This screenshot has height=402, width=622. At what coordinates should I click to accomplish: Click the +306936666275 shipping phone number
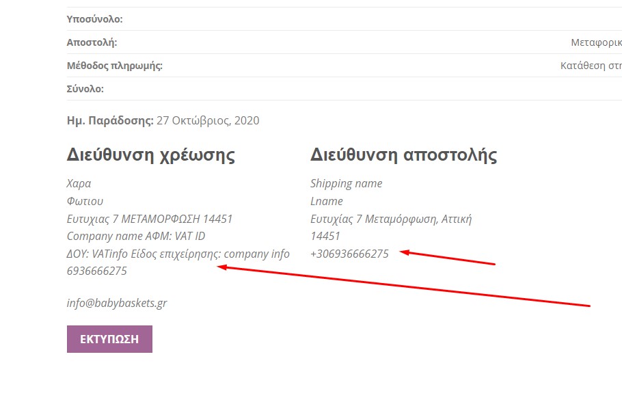(349, 254)
